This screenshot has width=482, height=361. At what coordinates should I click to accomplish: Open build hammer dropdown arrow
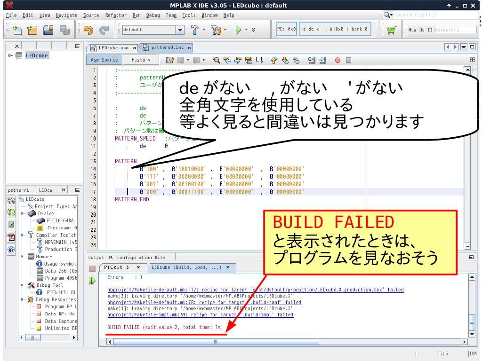[204, 30]
